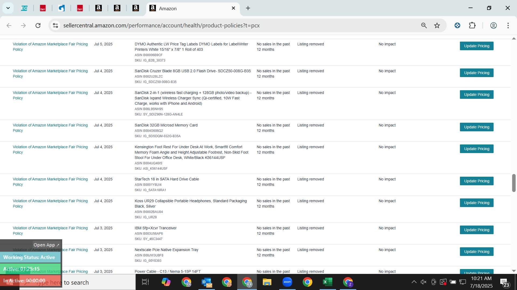The image size is (517, 290).
Task: Switch to the first EC browser tab
Action: (x=24, y=8)
